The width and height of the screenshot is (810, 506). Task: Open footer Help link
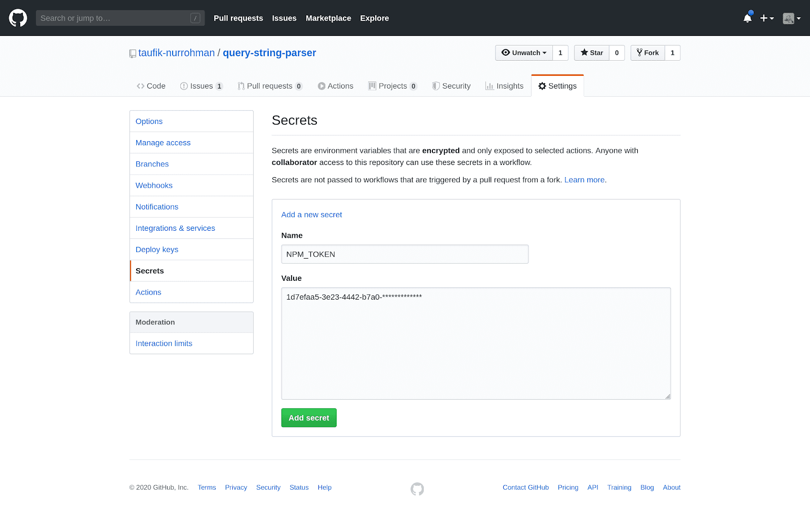(x=325, y=488)
